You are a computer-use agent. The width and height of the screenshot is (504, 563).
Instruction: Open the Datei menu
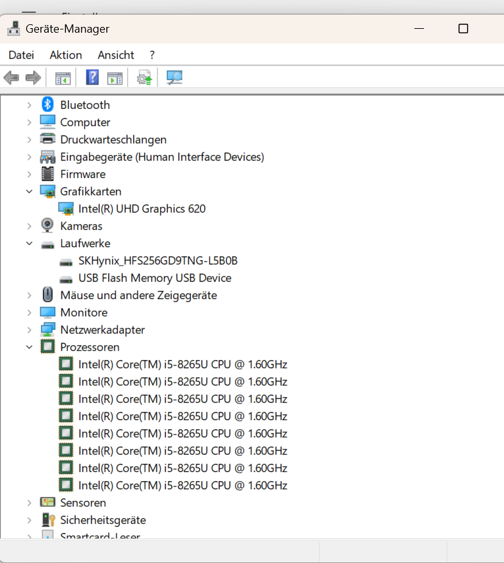tap(21, 55)
